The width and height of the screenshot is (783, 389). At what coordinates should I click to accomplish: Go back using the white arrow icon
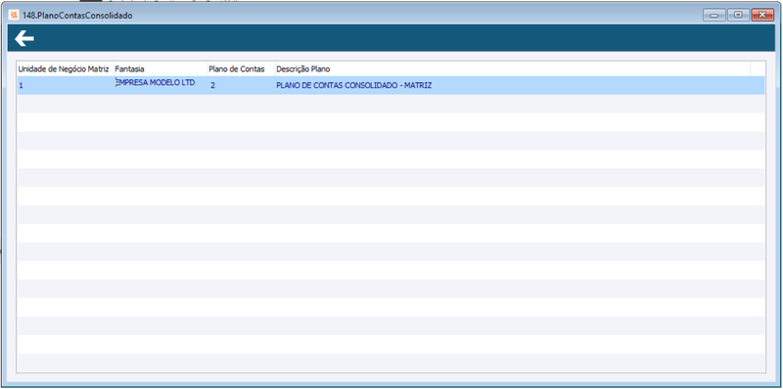tap(23, 38)
